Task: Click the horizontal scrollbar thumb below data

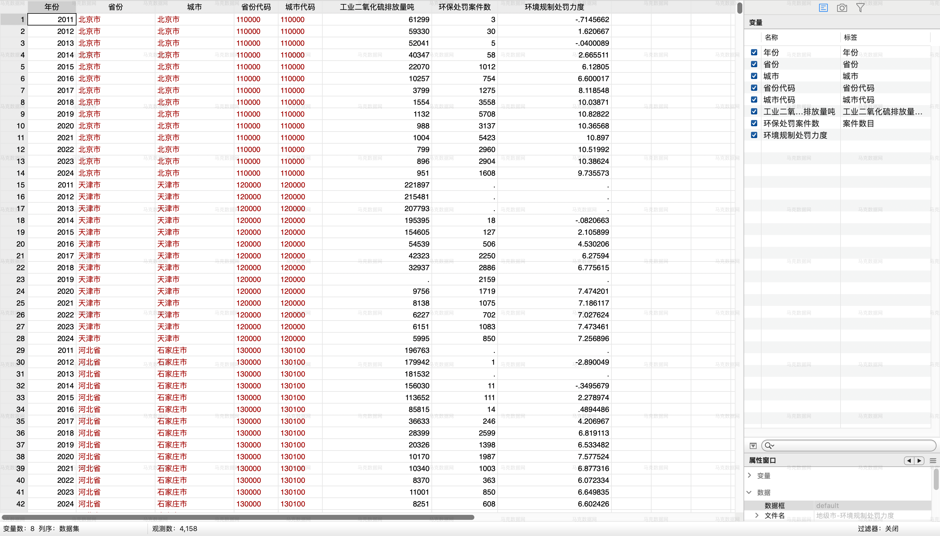Action: 238,517
